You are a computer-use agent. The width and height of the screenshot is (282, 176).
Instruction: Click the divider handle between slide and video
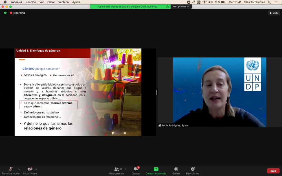(x=157, y=92)
